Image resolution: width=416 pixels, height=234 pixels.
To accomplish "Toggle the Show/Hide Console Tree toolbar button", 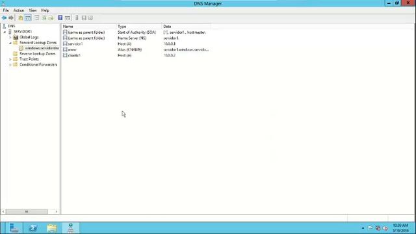I will coord(28,18).
